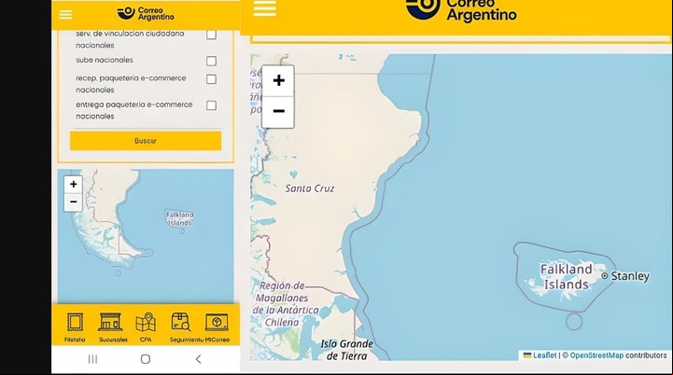Click the heart-shaped lake near Santa Cruz
The width and height of the screenshot is (673, 375).
294,174
